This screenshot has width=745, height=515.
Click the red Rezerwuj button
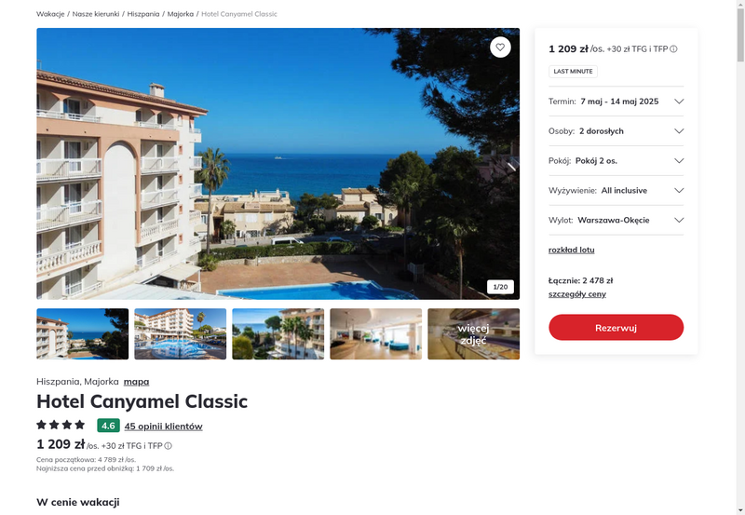click(x=616, y=327)
